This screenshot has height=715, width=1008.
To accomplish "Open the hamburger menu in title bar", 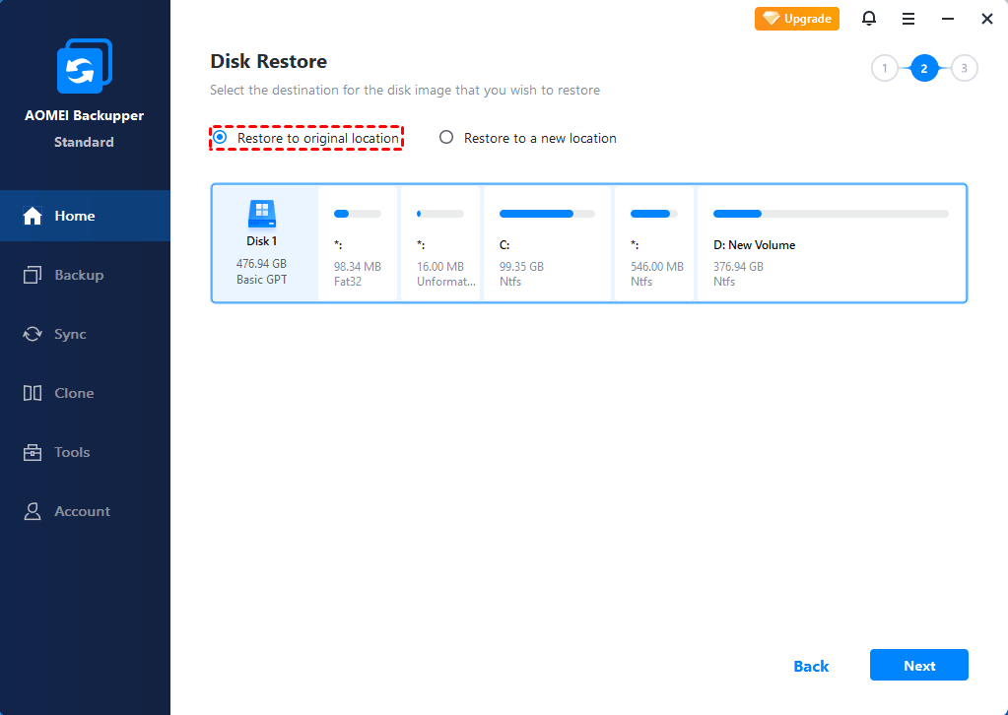I will coord(908,19).
